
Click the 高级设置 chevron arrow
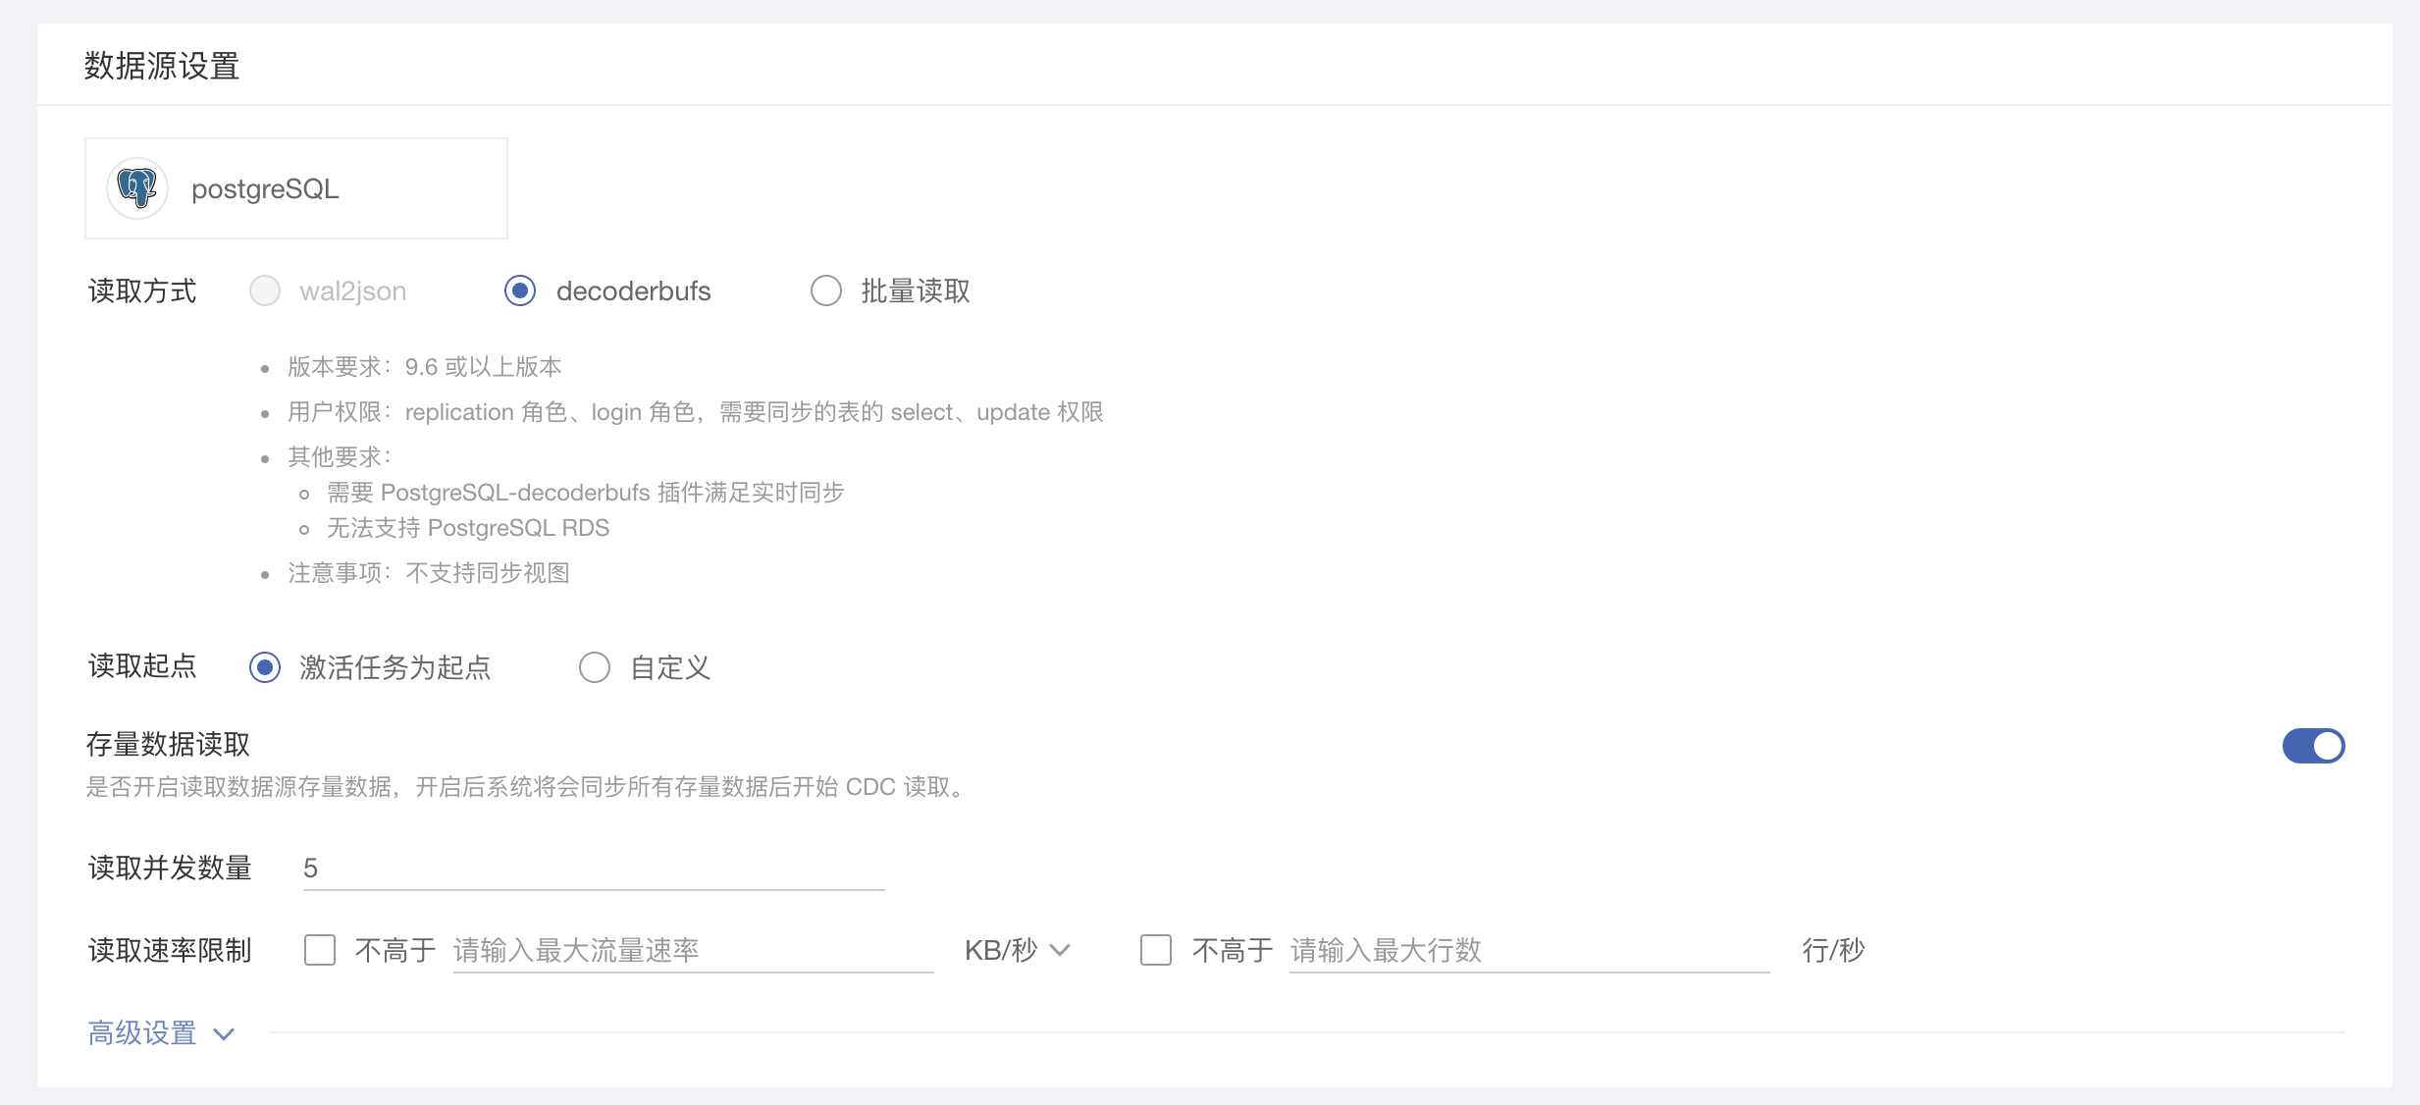click(224, 1033)
